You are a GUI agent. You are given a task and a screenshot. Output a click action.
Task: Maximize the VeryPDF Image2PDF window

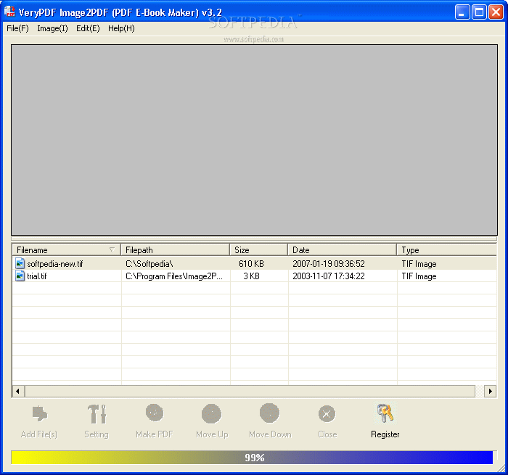[x=479, y=12]
